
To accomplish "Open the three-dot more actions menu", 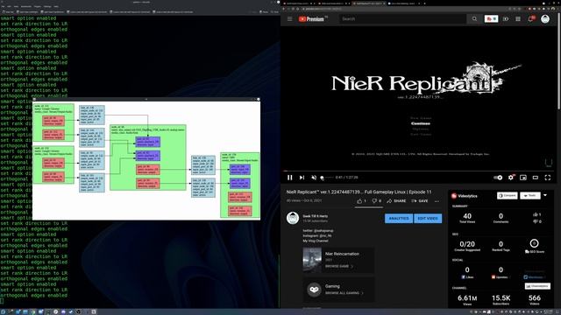I will point(437,201).
